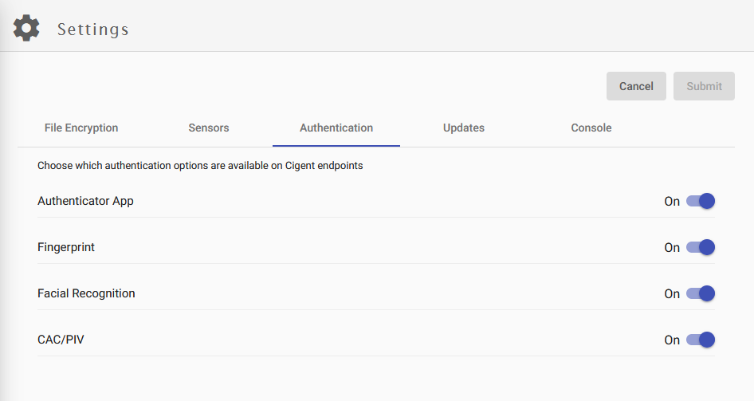Click the Submit button

(704, 86)
